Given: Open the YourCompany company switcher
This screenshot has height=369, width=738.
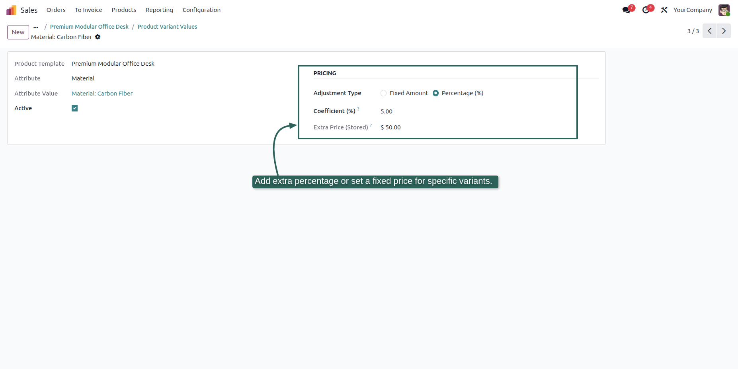Looking at the screenshot, I should tap(693, 10).
